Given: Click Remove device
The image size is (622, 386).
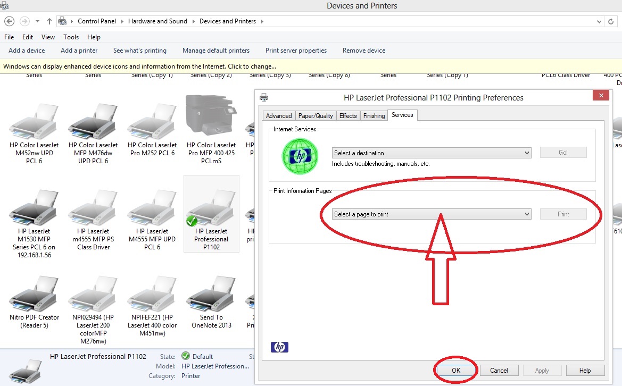Looking at the screenshot, I should click(x=364, y=51).
